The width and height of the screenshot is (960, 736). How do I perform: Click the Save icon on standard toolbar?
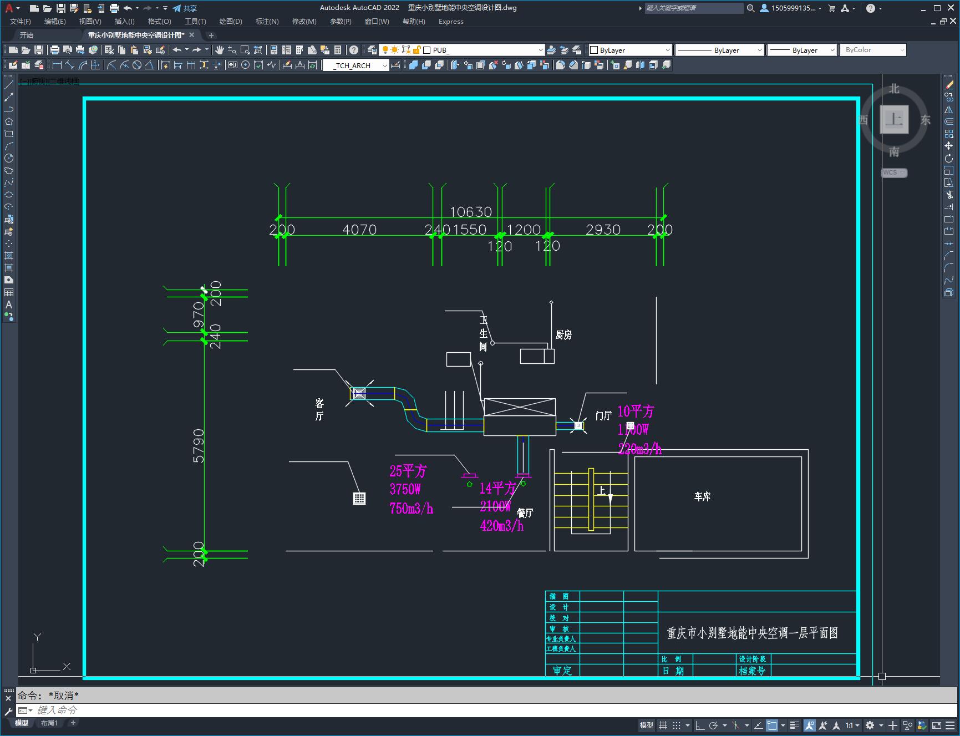pos(39,50)
